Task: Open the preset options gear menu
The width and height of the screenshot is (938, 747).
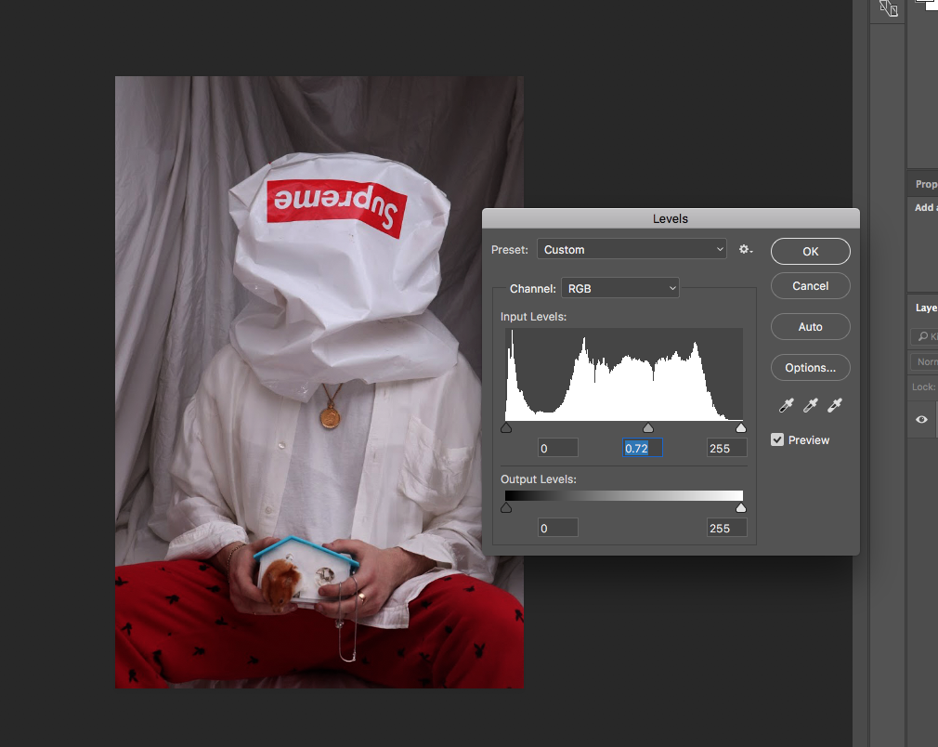Action: pos(745,250)
